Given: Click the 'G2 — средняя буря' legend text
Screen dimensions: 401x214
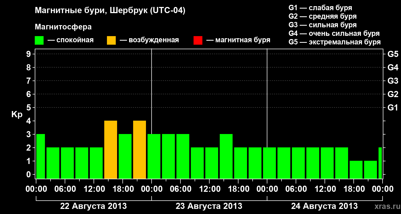Looking at the screenshot, I should click(x=323, y=16).
